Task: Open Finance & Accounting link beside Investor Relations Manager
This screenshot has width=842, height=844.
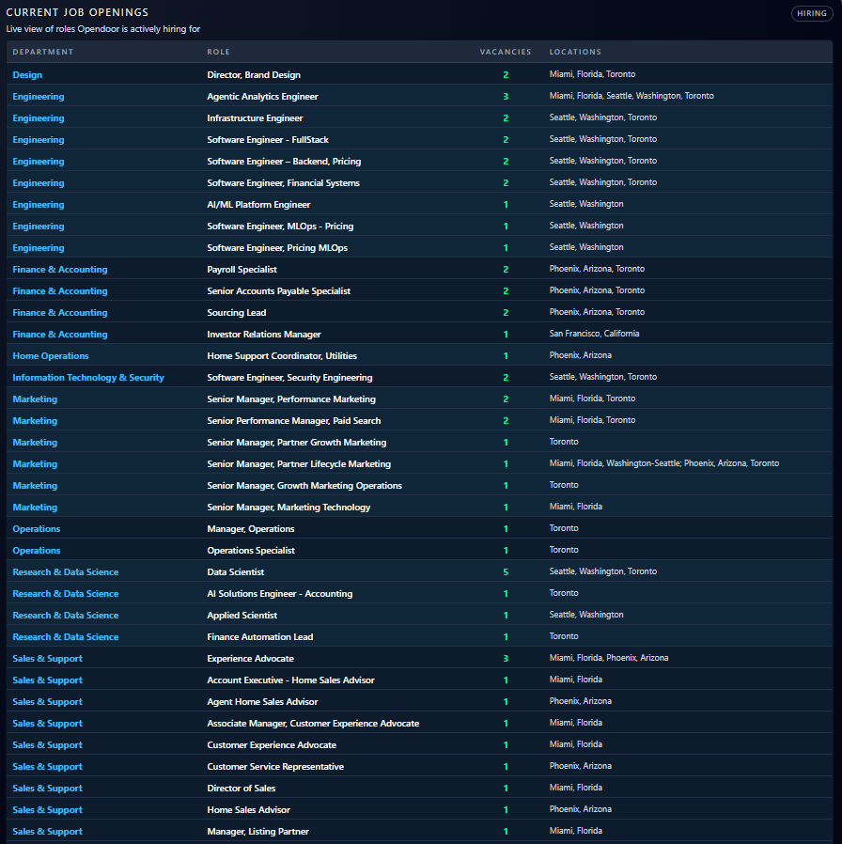Action: coord(60,335)
